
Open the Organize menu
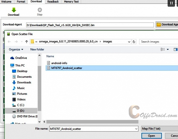[x=16, y=50]
